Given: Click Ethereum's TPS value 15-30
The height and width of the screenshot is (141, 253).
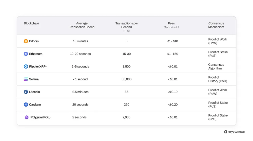Looking at the screenshot, I should click(126, 54).
